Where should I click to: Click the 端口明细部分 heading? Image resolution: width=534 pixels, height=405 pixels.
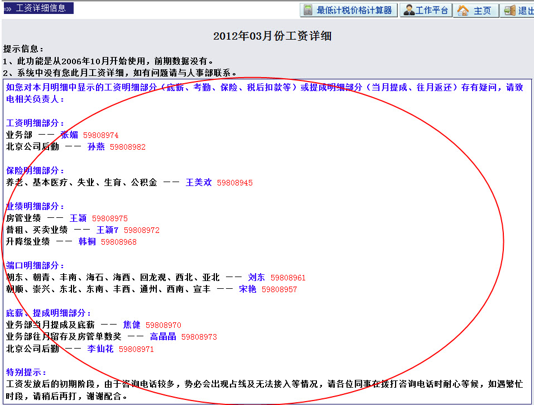point(35,265)
